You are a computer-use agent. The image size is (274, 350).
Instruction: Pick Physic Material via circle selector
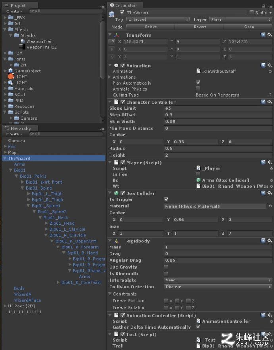(270, 206)
